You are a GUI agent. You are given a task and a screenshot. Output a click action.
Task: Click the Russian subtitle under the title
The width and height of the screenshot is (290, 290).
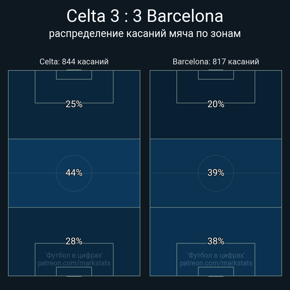click(x=145, y=34)
